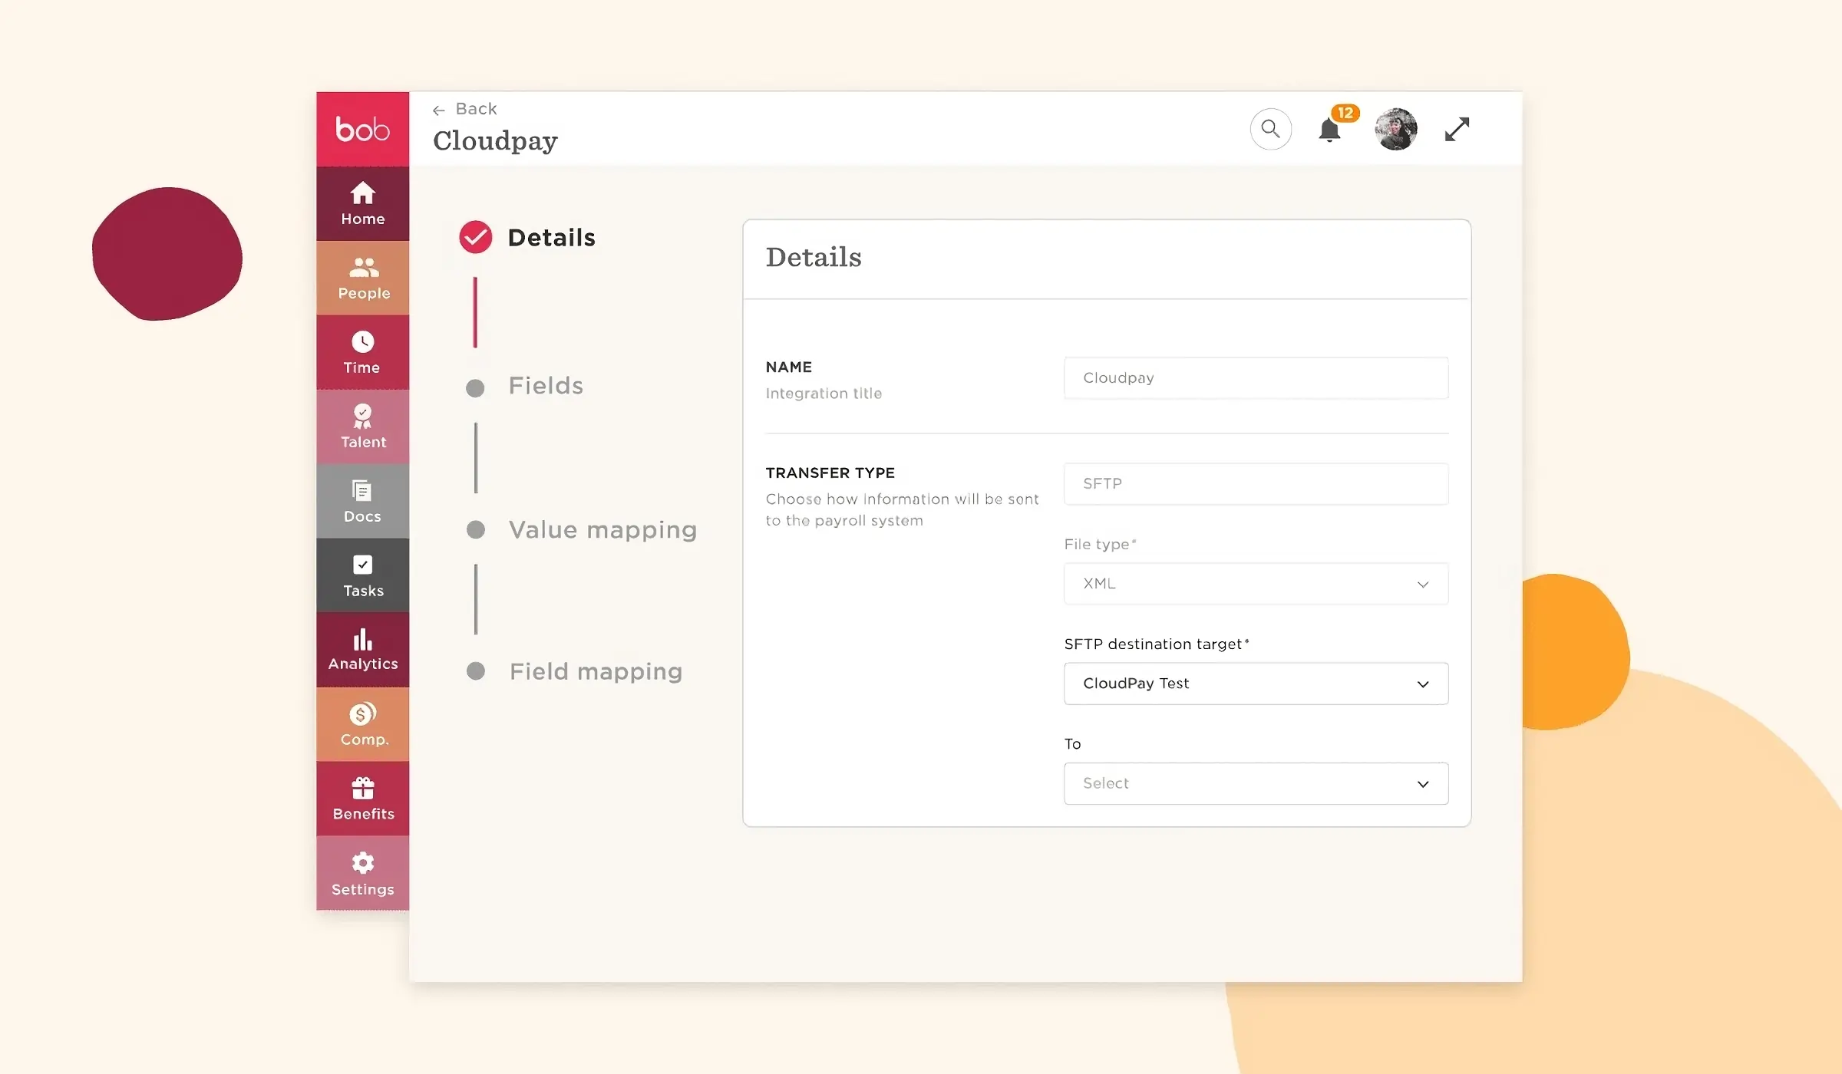Select the Details step with checkmark
Screen dimensions: 1842x1074
point(528,237)
